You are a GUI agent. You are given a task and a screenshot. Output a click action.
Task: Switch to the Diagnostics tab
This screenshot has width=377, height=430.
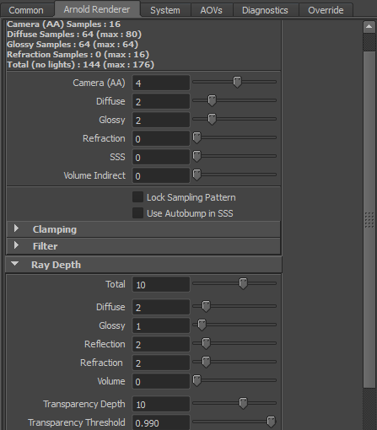[x=265, y=10]
